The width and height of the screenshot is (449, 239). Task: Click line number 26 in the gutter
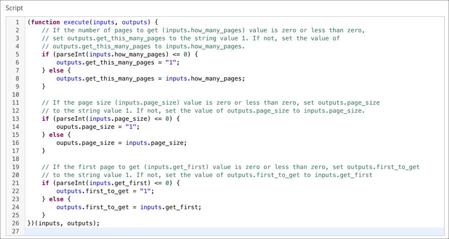click(15, 223)
